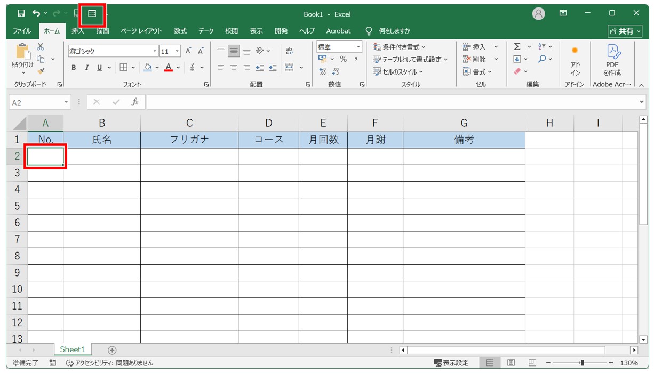
Task: Toggle italic formatting
Action: (x=87, y=68)
